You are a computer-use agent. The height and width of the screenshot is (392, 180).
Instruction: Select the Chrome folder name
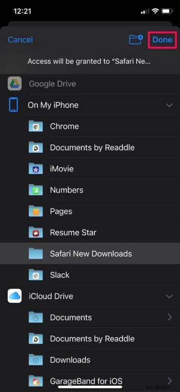pos(64,126)
